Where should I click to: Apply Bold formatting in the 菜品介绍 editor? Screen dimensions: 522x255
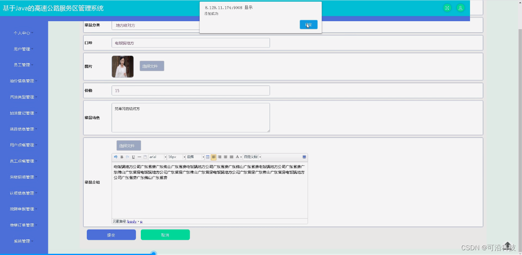point(122,157)
